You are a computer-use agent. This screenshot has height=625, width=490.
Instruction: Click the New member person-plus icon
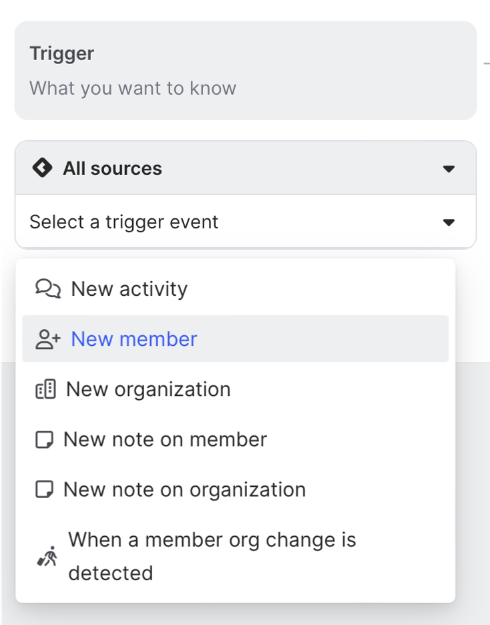click(47, 339)
